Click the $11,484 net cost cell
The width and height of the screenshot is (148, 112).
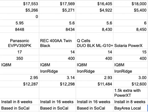(x=95, y=84)
